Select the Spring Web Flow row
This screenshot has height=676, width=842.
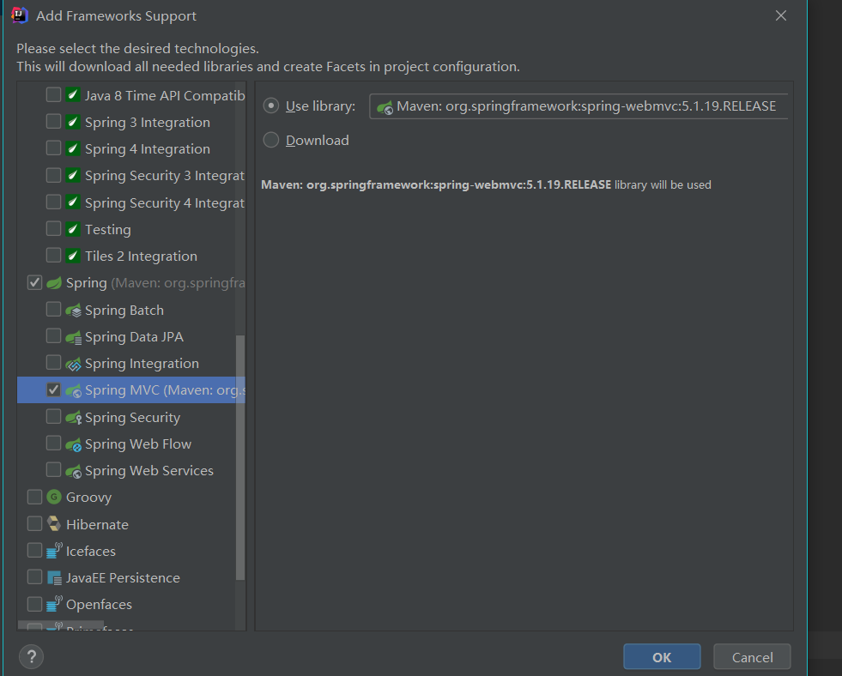131,444
